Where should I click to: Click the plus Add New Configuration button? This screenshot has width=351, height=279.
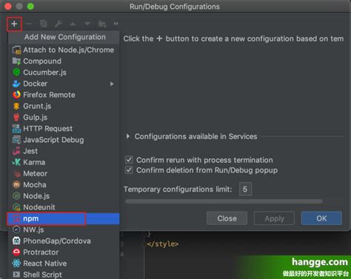click(x=14, y=24)
